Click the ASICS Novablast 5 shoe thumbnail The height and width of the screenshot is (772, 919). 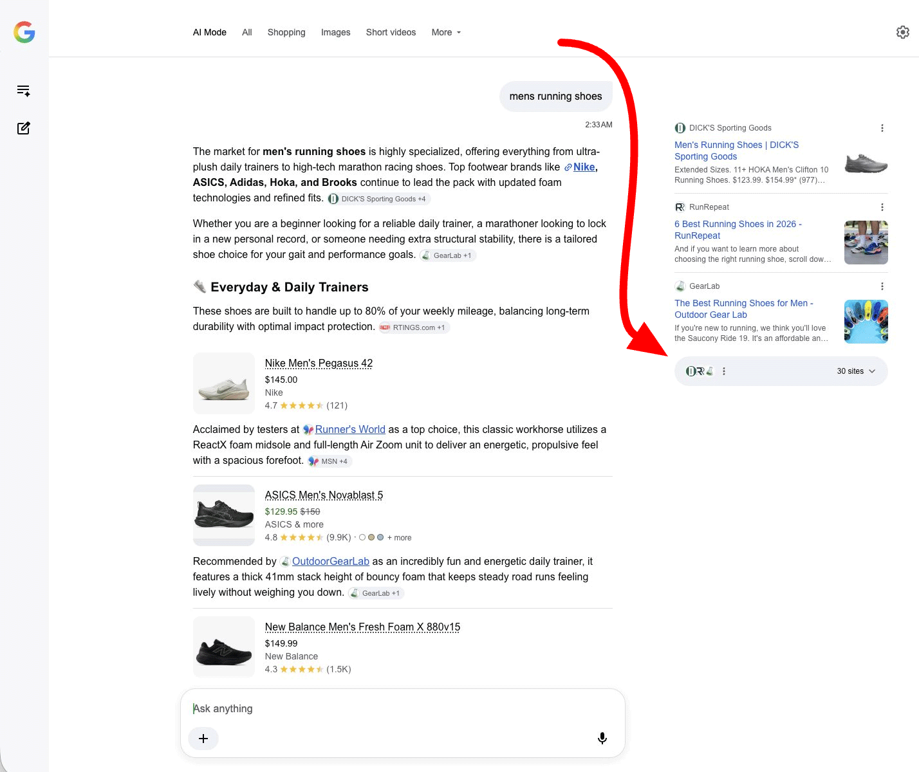pyautogui.click(x=224, y=515)
